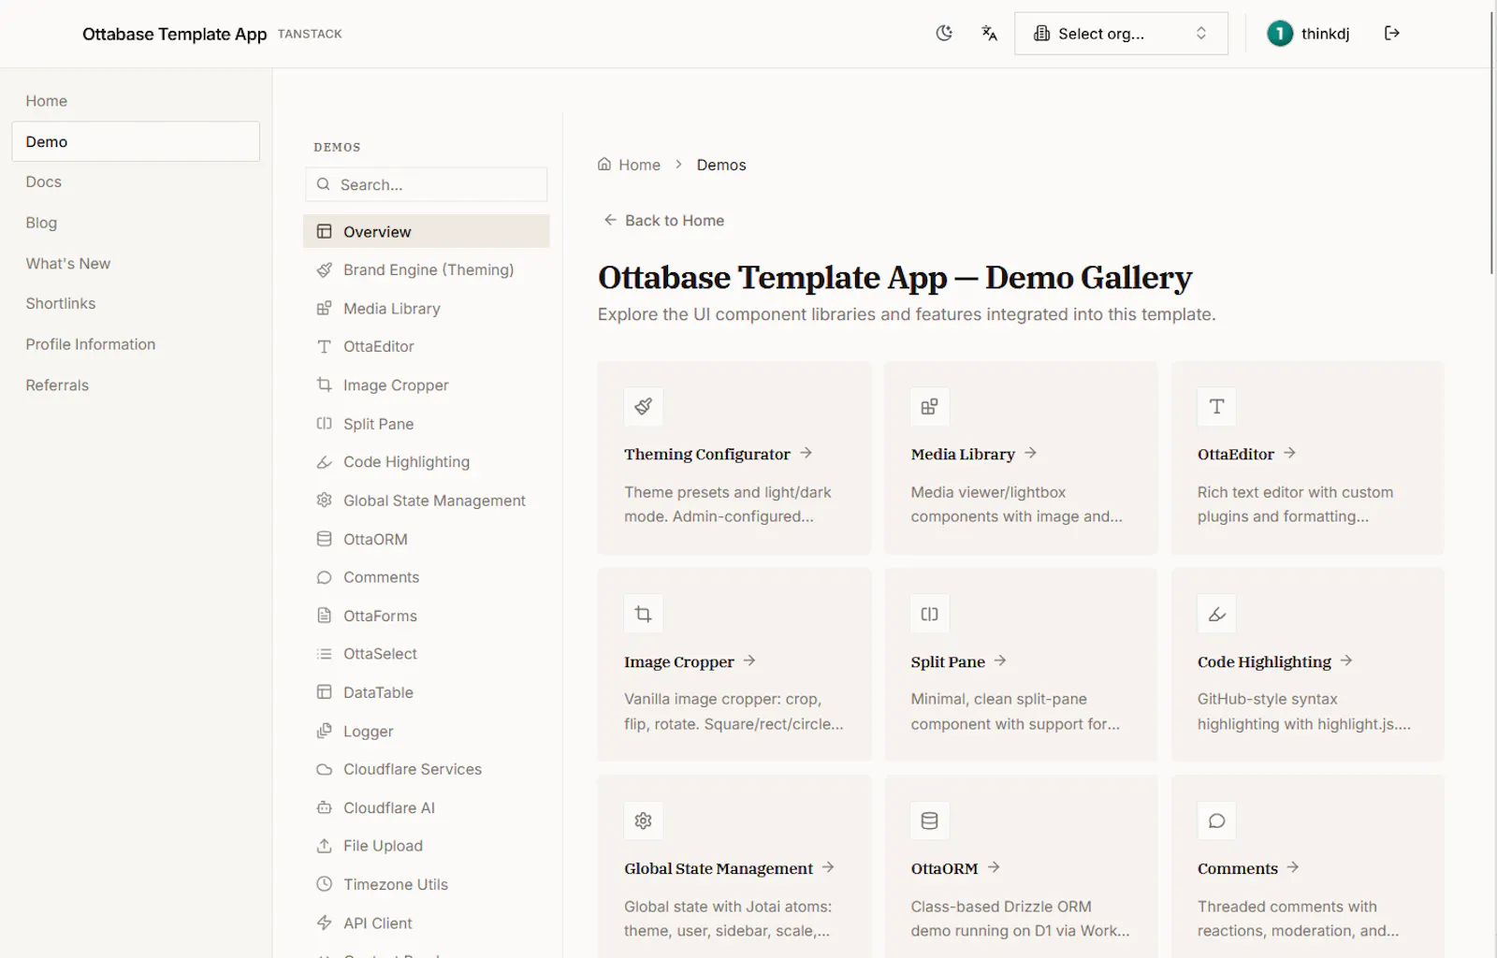Open the Logger demo entry
Screen dimensions: 1497x958
click(x=427, y=731)
